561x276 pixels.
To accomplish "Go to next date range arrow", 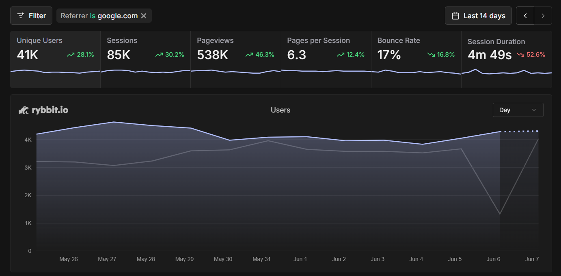I will (x=543, y=16).
